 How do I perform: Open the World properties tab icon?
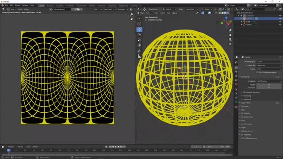(x=236, y=84)
